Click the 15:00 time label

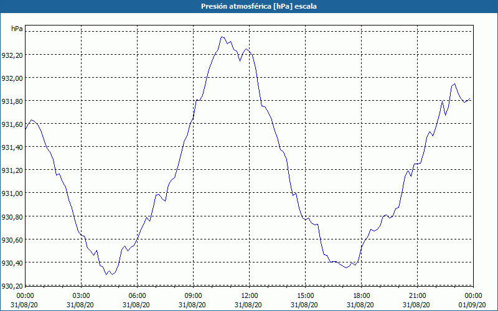(x=306, y=296)
